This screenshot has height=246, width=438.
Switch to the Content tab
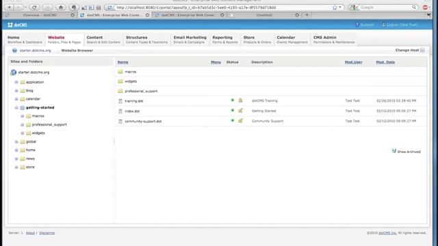point(103,40)
